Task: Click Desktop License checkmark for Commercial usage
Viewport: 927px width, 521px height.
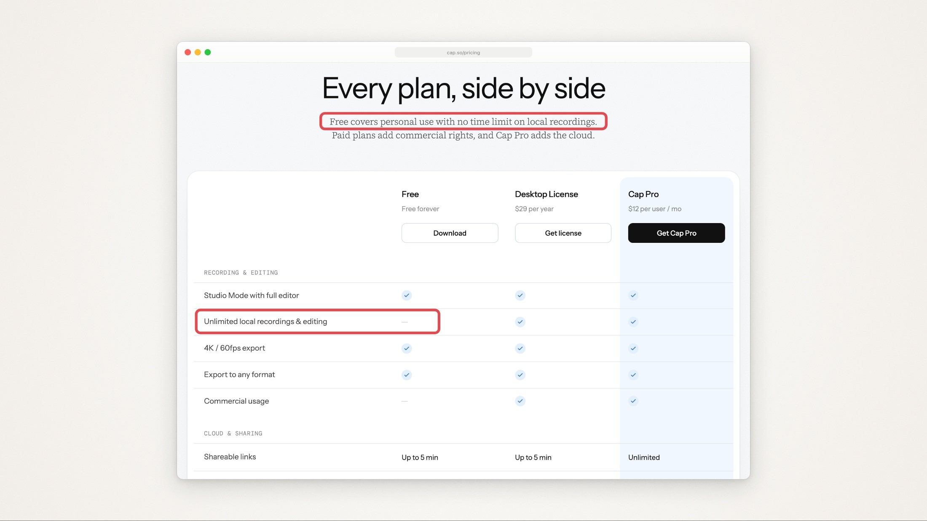Action: click(520, 401)
